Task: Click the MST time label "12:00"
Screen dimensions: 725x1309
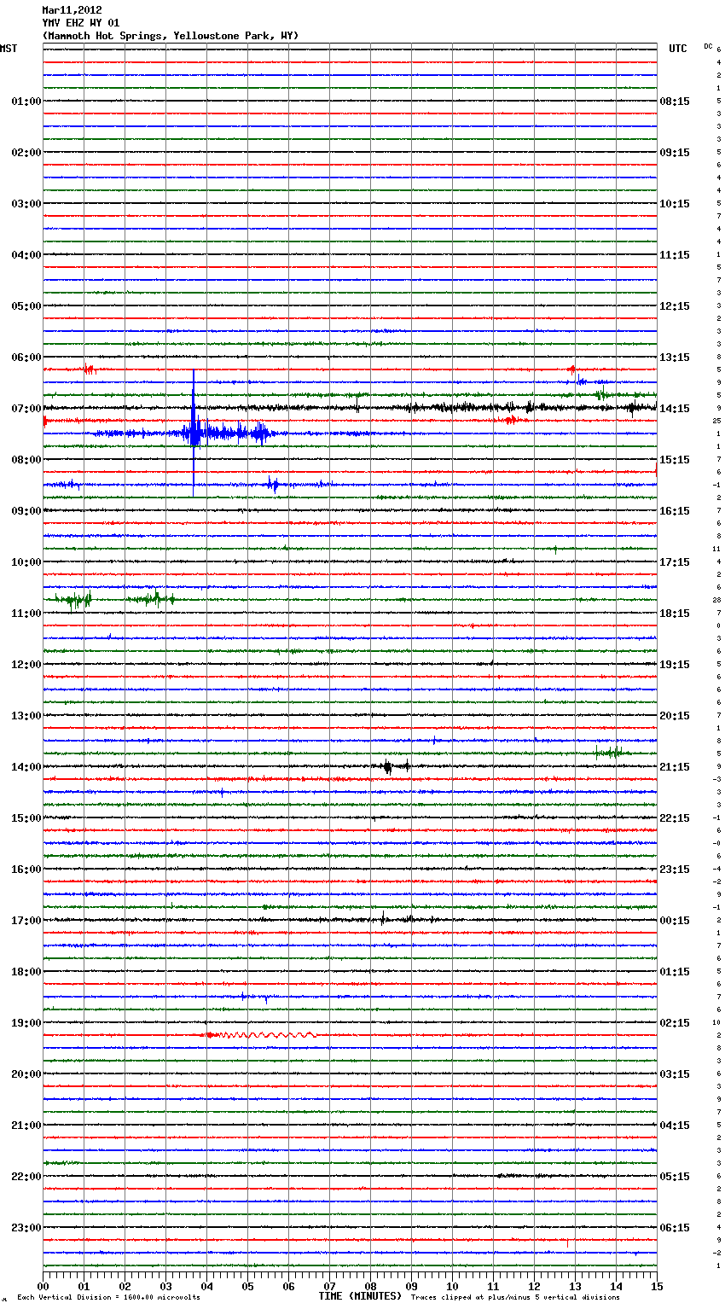Action: (x=26, y=665)
